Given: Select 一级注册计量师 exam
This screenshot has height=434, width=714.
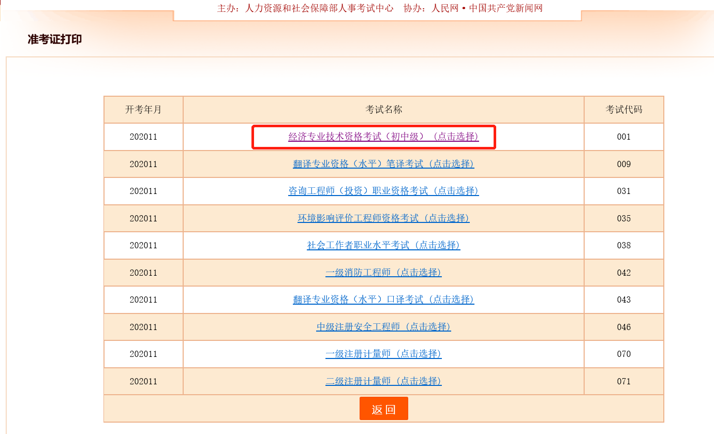Looking at the screenshot, I should coord(383,354).
